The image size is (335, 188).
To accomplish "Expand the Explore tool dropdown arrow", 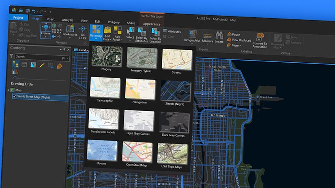I will pos(45,37).
